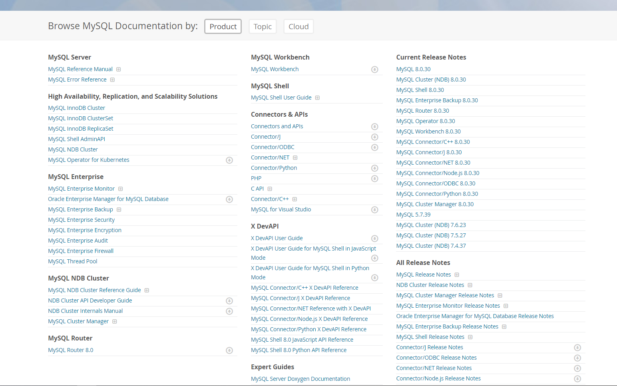617x386 pixels.
Task: Click download icon beside MySQL Workbench link
Action: 374,70
